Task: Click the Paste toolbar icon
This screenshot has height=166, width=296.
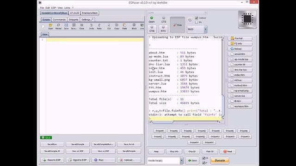Action: pyautogui.click(x=124, y=26)
